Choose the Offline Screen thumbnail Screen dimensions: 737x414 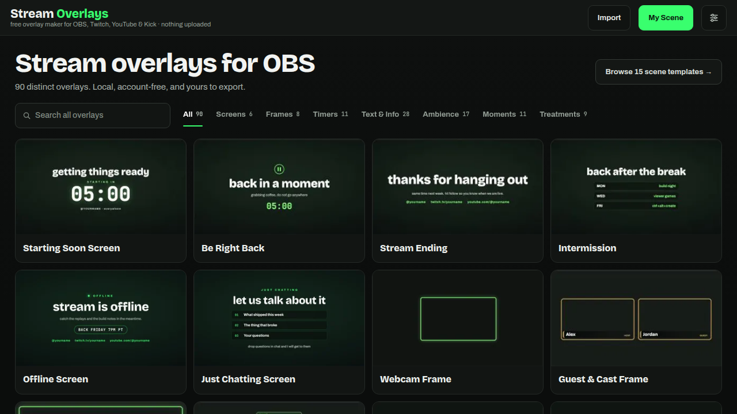101,318
